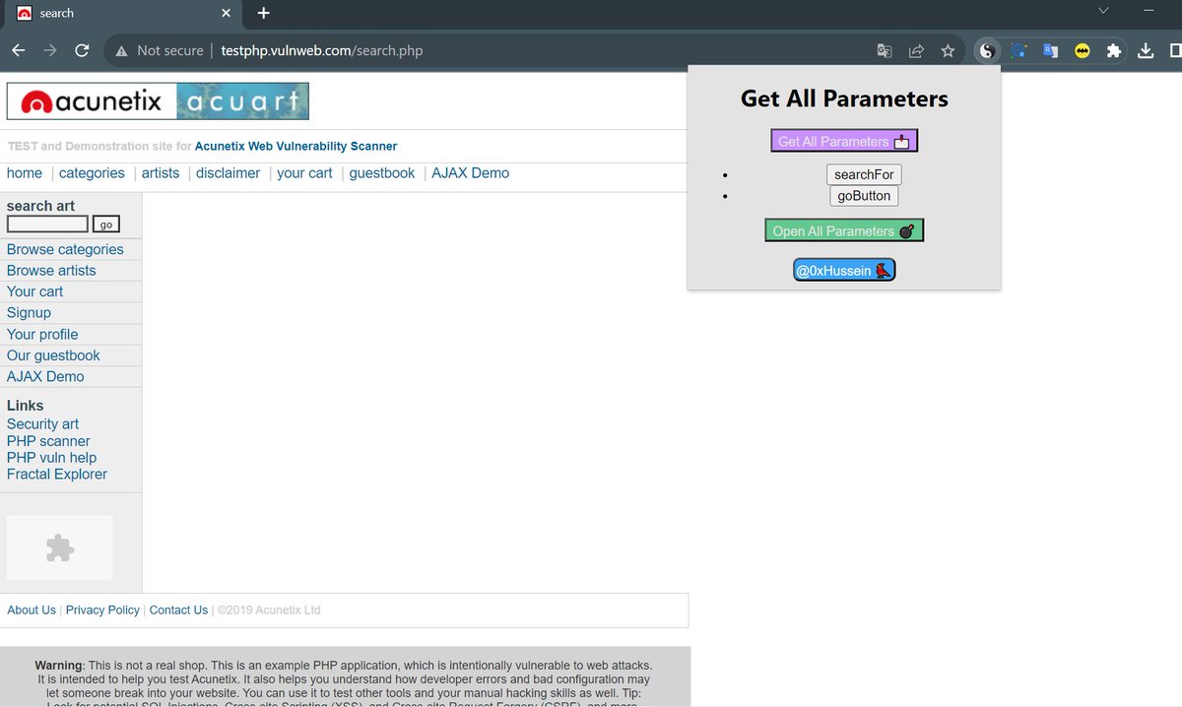The height and width of the screenshot is (707, 1182).
Task: Select the search tab
Action: click(122, 13)
